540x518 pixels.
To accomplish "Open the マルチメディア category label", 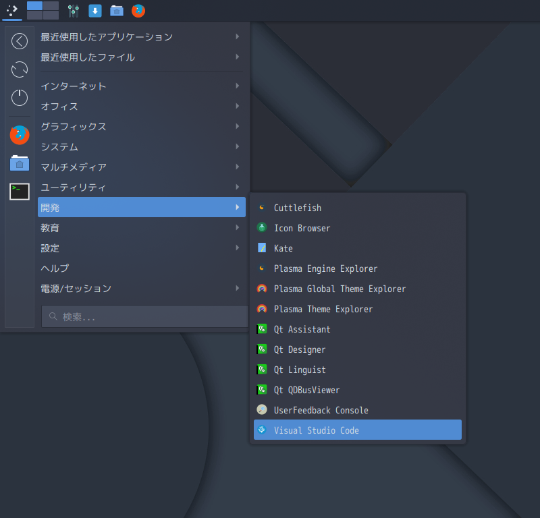I will point(74,167).
